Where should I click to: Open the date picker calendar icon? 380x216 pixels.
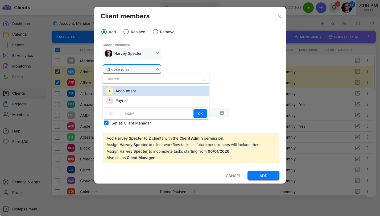[222, 113]
